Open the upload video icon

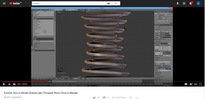point(177,4)
